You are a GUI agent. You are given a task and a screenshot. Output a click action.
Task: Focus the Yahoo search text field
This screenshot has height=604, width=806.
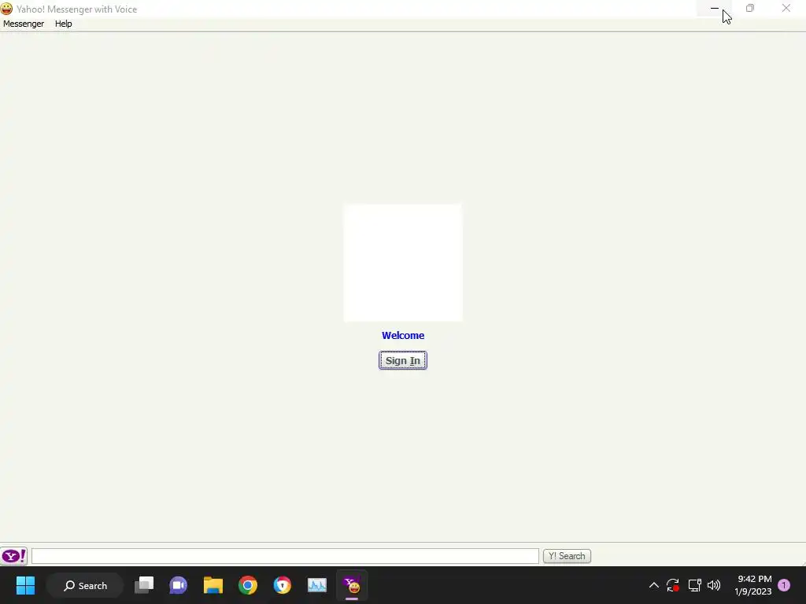click(285, 556)
